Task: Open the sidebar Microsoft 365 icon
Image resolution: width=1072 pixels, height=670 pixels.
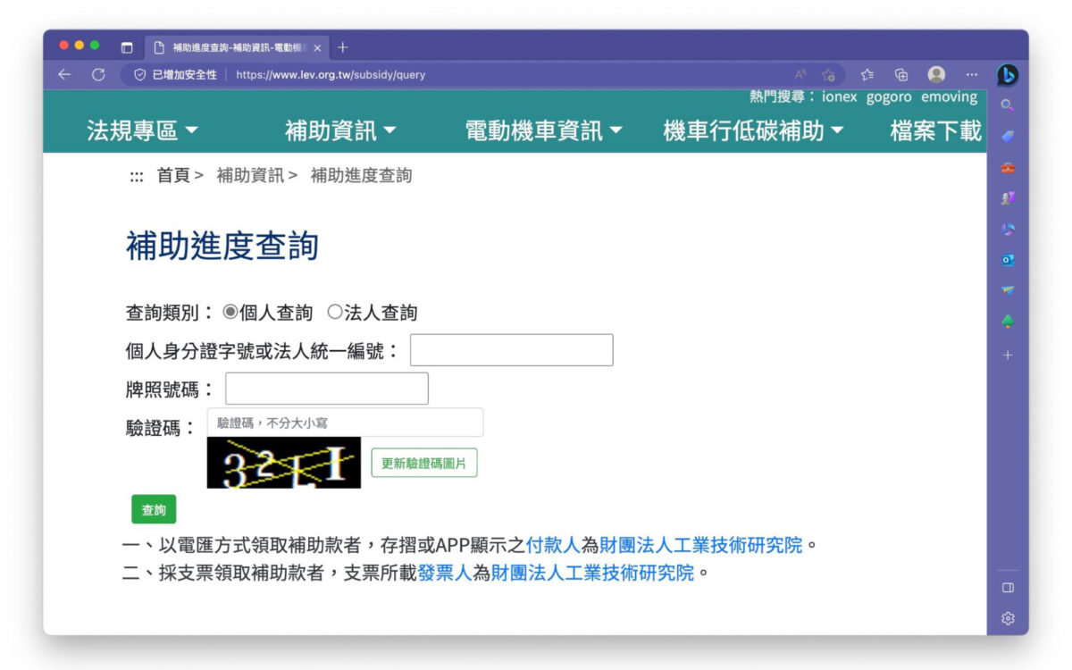Action: [1008, 230]
